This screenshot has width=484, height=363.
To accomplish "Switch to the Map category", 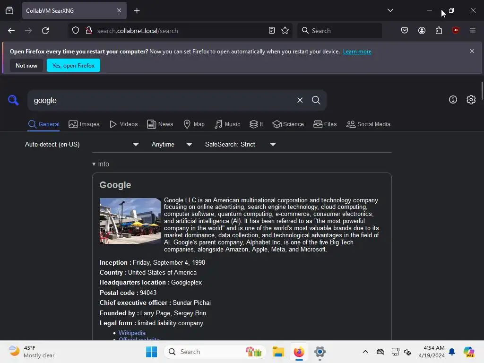I will [194, 124].
